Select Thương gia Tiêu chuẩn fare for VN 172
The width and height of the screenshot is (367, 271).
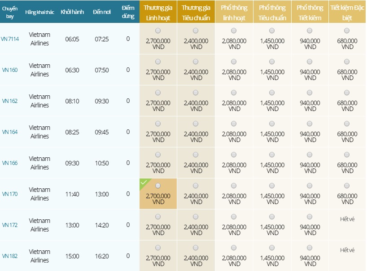tap(196, 217)
